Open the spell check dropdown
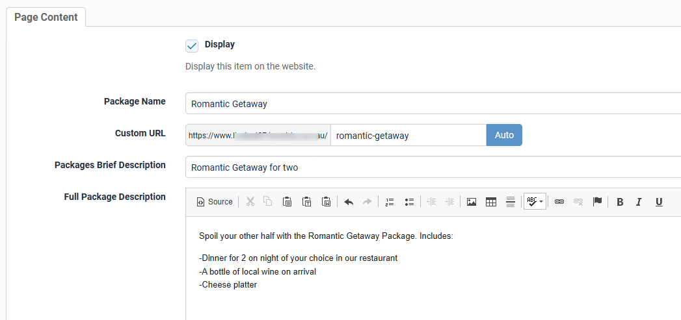681x320 pixels. [535, 202]
